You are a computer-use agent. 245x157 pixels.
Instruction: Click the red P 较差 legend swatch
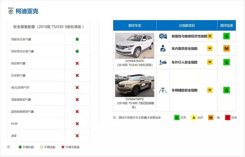(228, 117)
